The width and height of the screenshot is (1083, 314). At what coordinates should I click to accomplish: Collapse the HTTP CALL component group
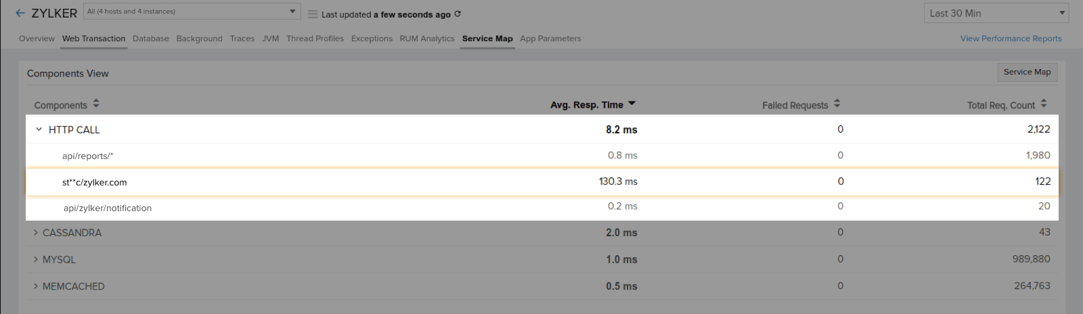39,129
